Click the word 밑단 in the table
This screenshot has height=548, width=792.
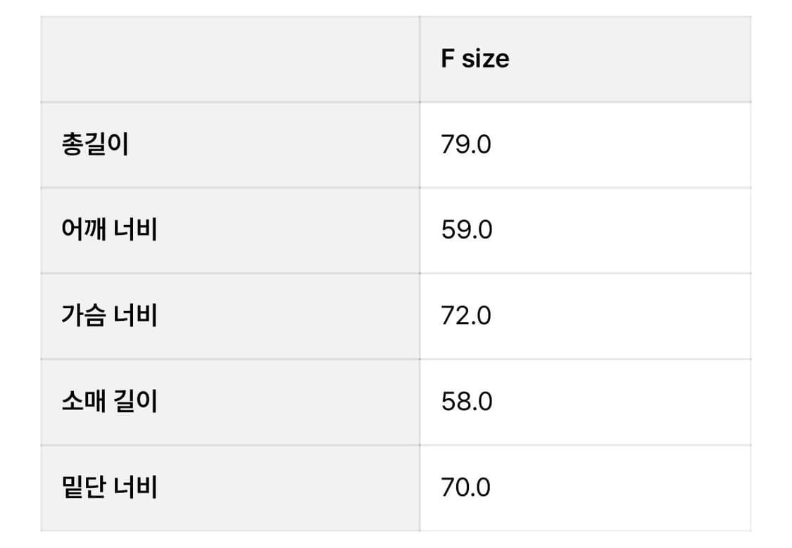pyautogui.click(x=83, y=487)
